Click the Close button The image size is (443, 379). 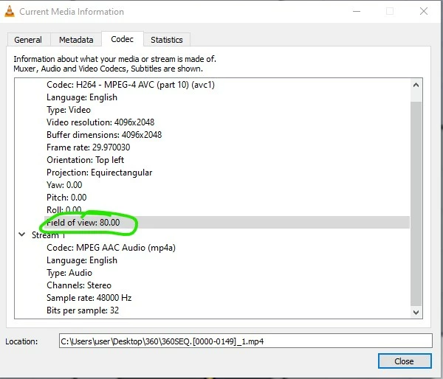tap(405, 361)
